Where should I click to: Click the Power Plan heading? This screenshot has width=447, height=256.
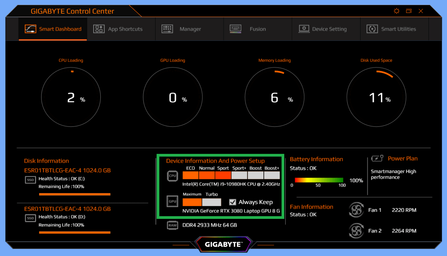pyautogui.click(x=403, y=159)
